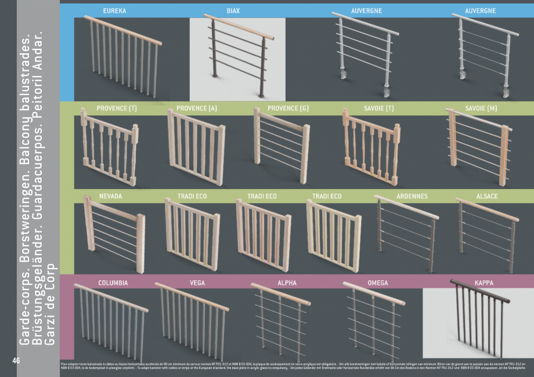Click page number 46
The height and width of the screenshot is (377, 534).
[x=17, y=361]
